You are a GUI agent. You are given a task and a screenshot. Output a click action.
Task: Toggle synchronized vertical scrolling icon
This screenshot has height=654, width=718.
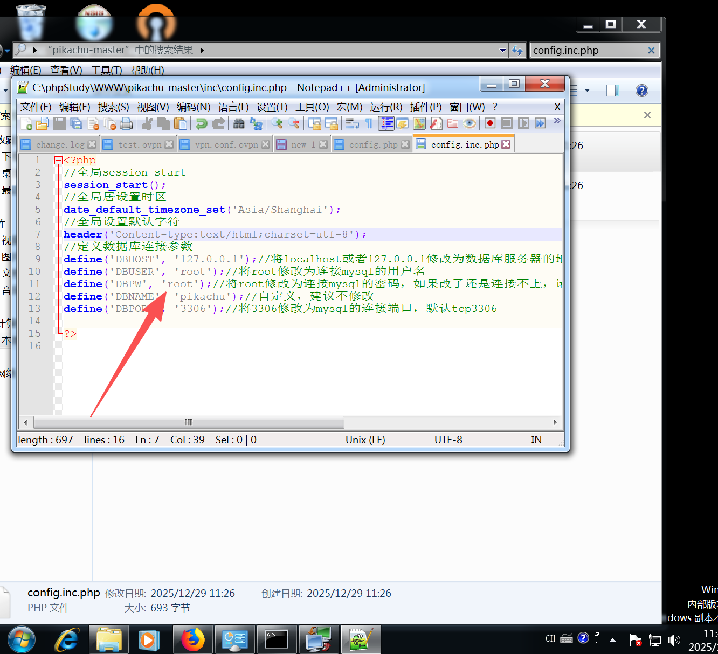tap(315, 123)
